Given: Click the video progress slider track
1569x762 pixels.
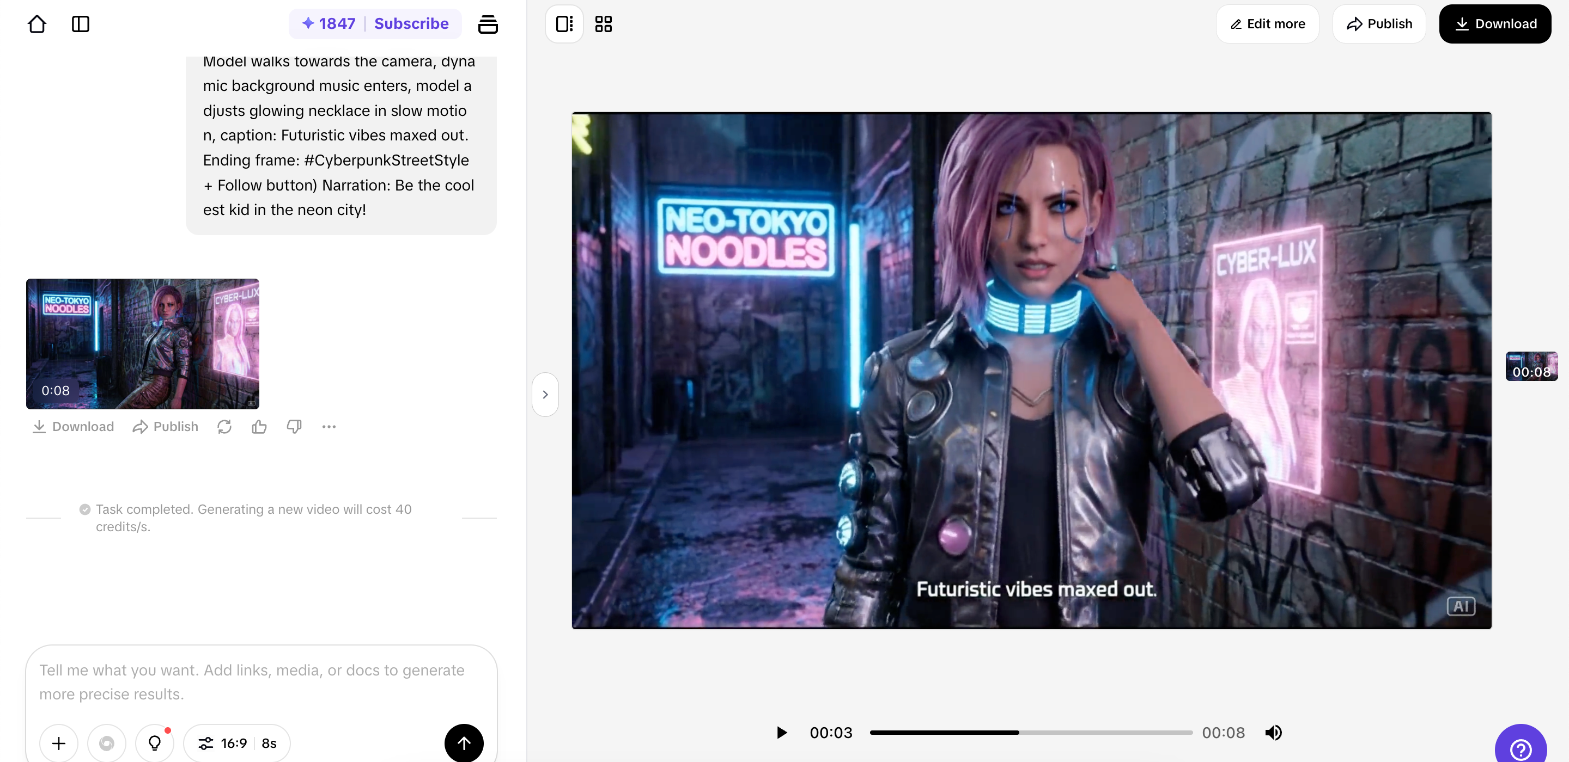Looking at the screenshot, I should (x=1031, y=732).
